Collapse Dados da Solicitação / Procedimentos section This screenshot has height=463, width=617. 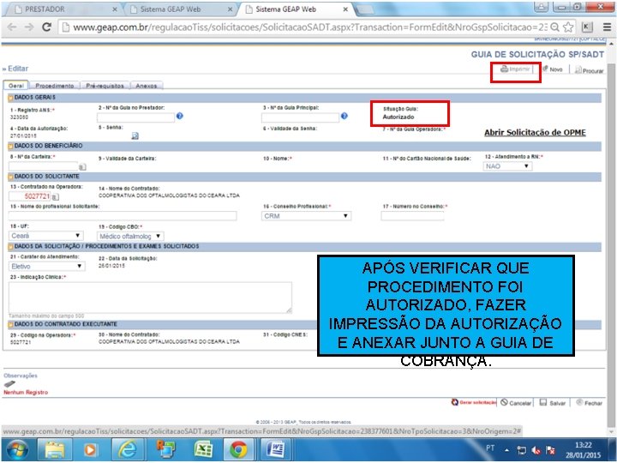click(10, 246)
